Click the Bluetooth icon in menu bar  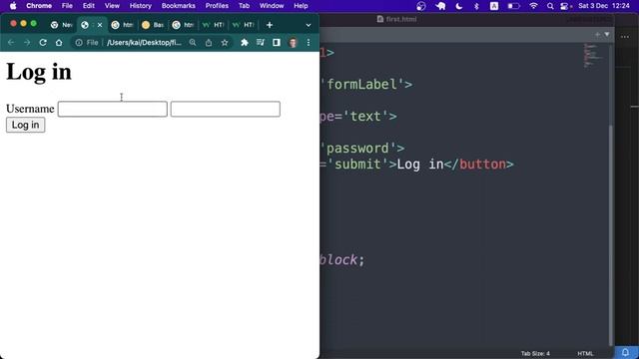coord(476,6)
